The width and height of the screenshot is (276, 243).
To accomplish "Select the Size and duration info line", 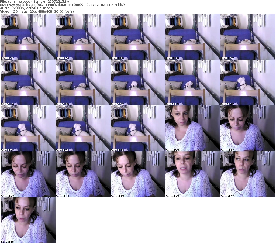I will pos(63,5).
